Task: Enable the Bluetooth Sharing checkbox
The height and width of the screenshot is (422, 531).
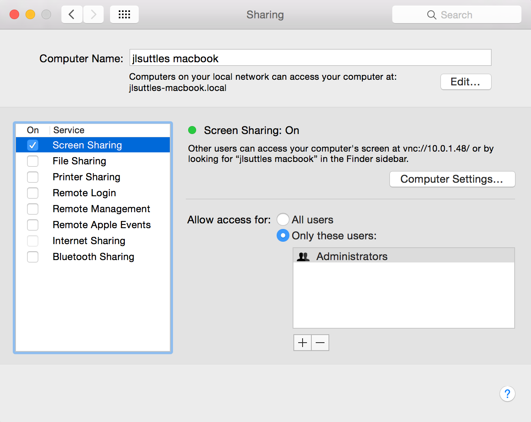Action: tap(33, 257)
